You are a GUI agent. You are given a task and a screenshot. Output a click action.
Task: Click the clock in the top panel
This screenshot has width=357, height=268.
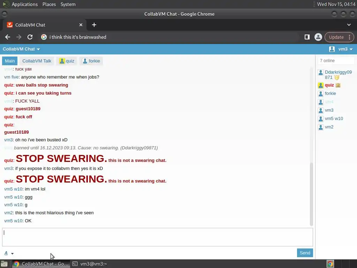point(336,4)
